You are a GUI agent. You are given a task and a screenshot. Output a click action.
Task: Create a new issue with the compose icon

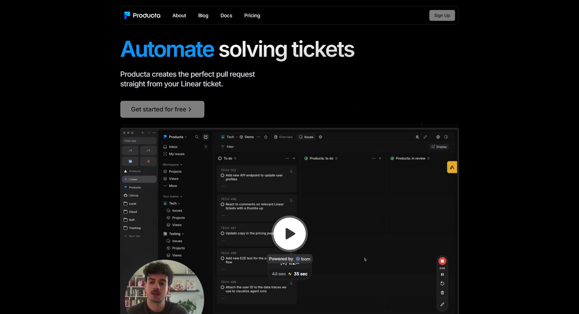(206, 137)
